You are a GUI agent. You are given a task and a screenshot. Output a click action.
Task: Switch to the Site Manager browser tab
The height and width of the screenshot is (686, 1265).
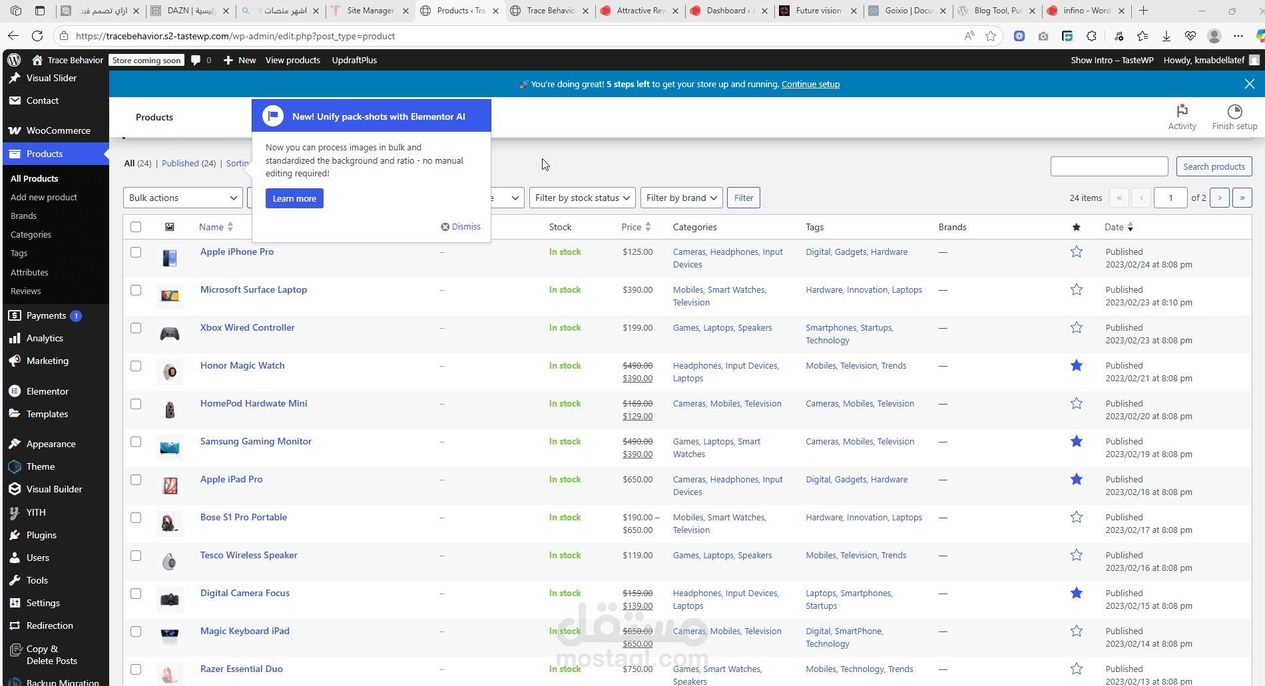pyautogui.click(x=370, y=11)
